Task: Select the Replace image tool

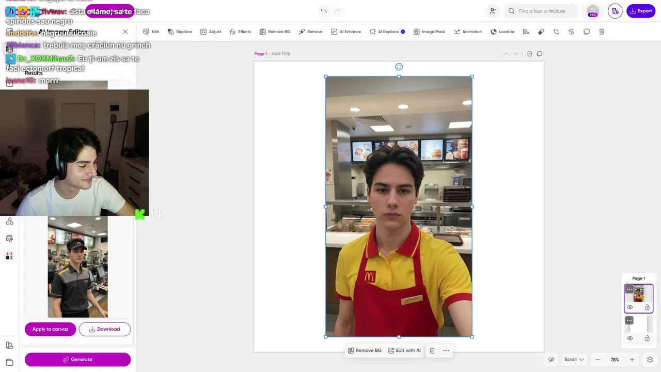Action: click(180, 32)
